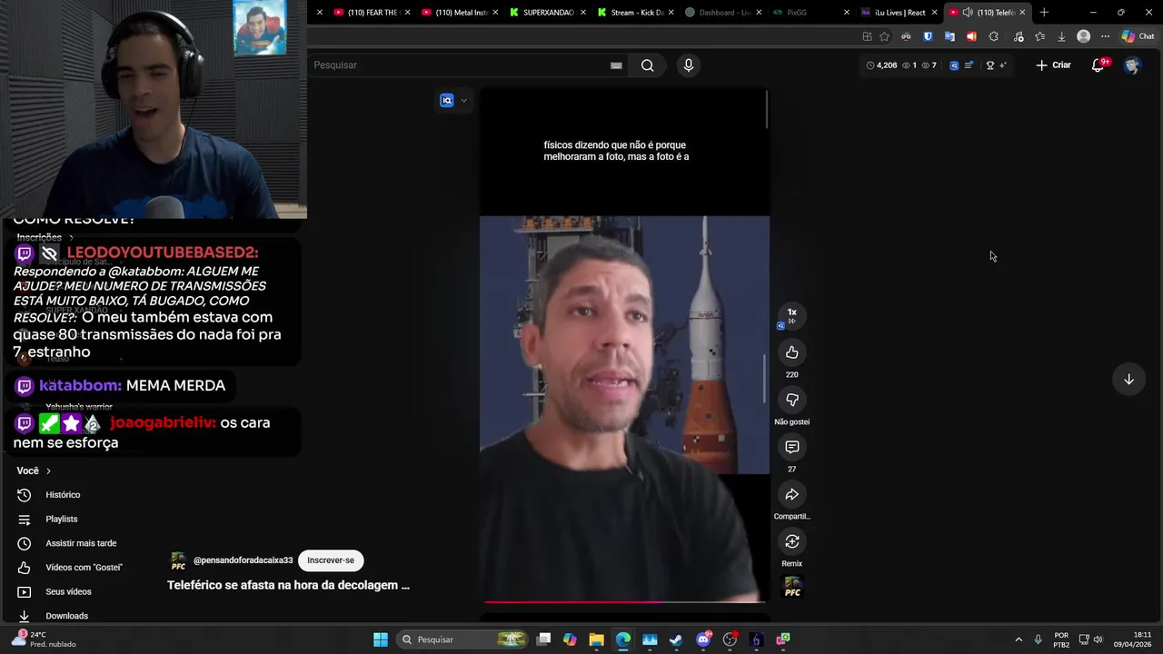Open the comments with 27 replies
Image resolution: width=1163 pixels, height=654 pixels.
pyautogui.click(x=792, y=447)
